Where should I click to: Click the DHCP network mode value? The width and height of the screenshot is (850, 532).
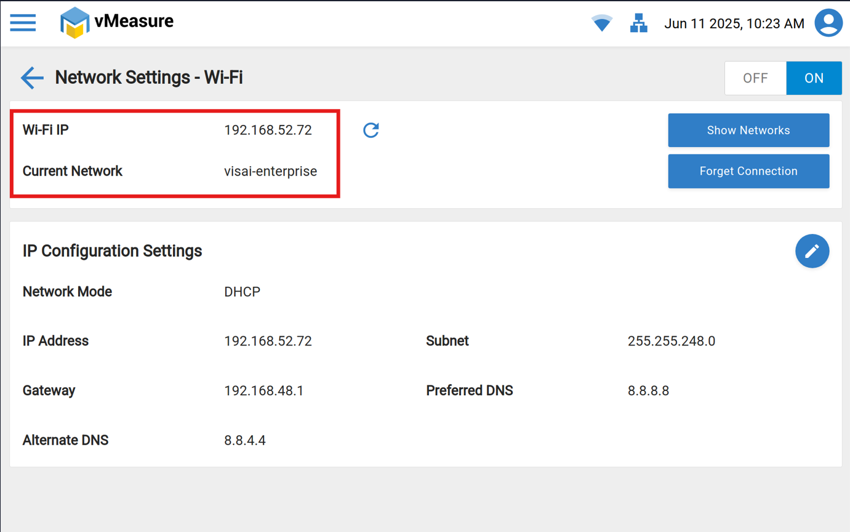(242, 292)
